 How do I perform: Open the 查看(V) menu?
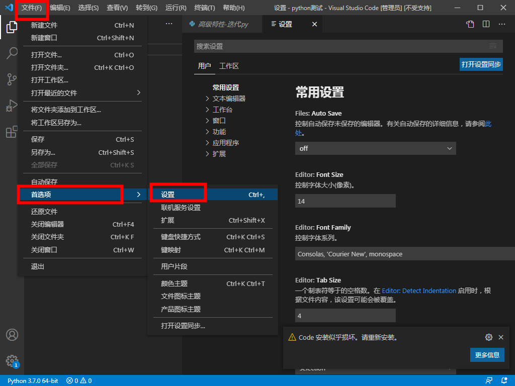pyautogui.click(x=117, y=8)
